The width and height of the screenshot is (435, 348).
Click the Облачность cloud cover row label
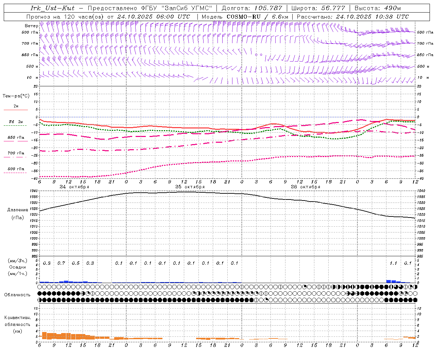point(17,295)
